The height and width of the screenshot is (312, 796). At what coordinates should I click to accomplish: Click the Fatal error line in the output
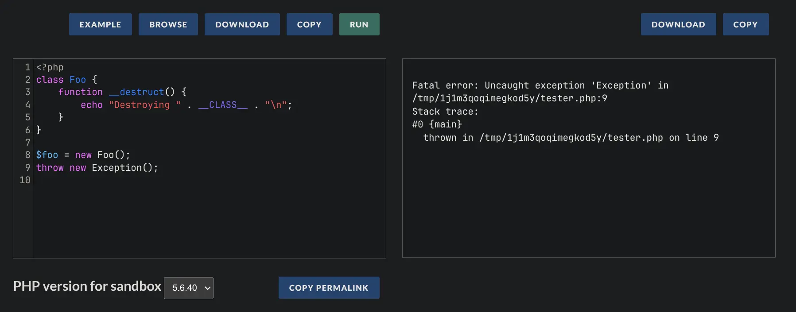coord(540,85)
